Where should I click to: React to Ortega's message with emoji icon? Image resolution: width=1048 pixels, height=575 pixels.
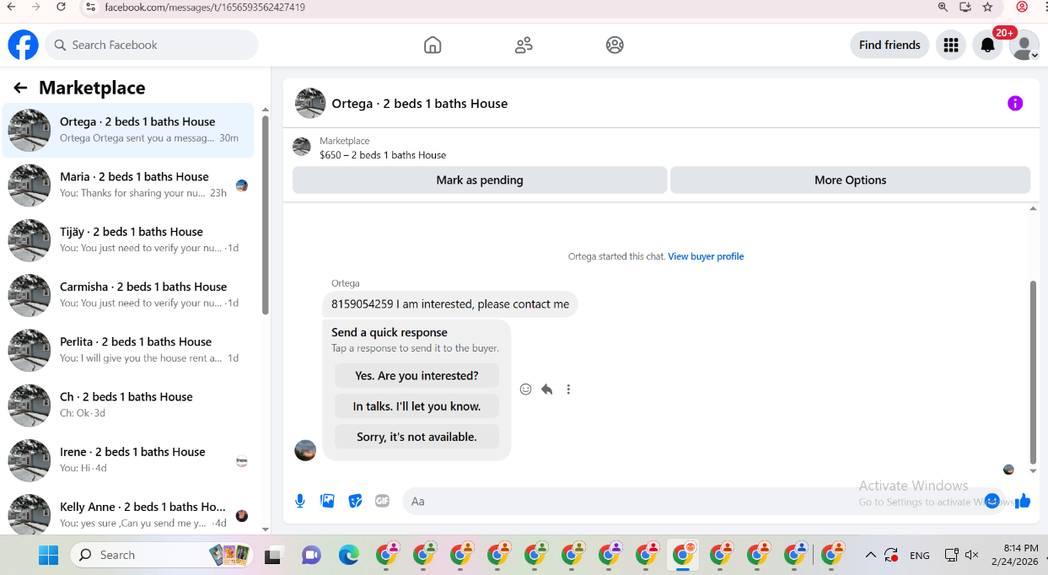tap(525, 389)
